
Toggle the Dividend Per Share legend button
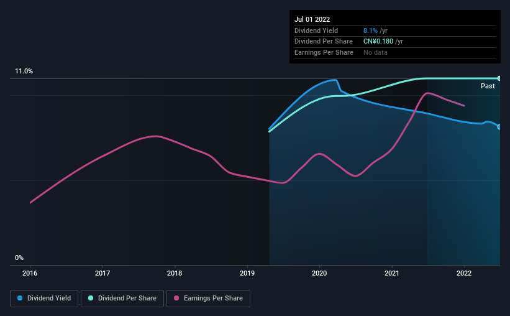click(122, 299)
